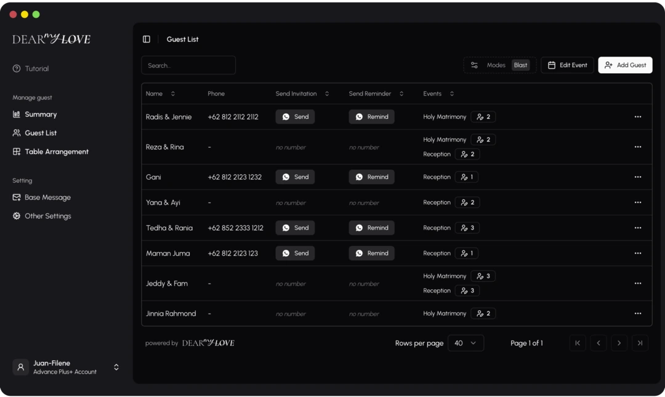Select Guest List in the sidebar
Image resolution: width=665 pixels, height=397 pixels.
click(41, 132)
